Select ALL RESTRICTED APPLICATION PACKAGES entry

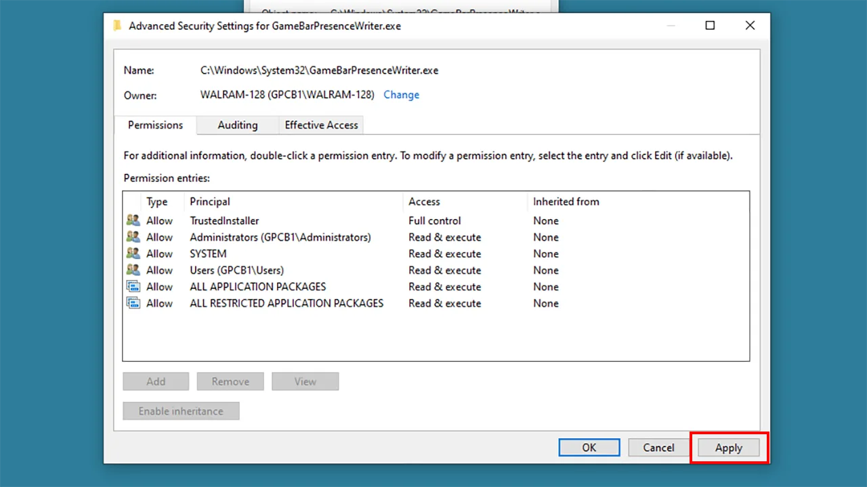287,303
